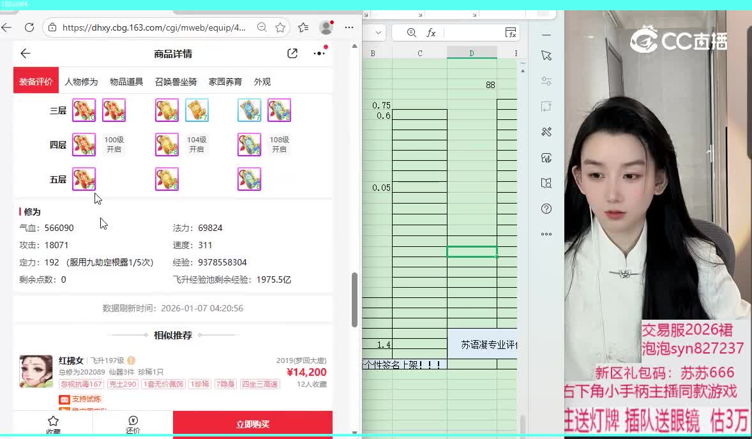Click the site info lock icon
Viewport: 752px width, 439px height.
click(52, 28)
